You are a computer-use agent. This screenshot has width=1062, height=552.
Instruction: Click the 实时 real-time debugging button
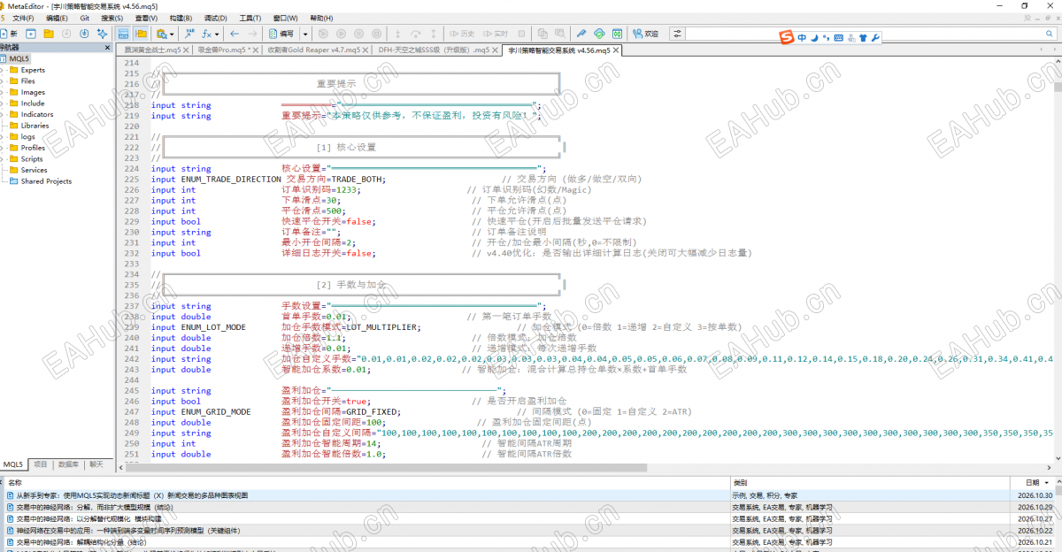click(x=495, y=34)
